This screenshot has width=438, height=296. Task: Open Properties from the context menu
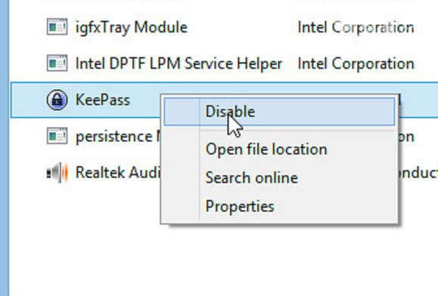(240, 207)
